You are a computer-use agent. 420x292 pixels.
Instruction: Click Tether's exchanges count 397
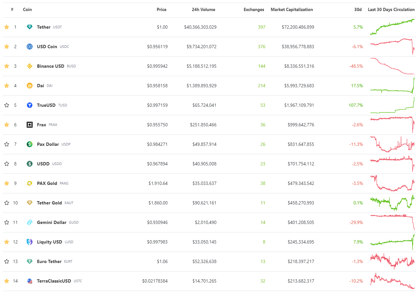(261, 27)
